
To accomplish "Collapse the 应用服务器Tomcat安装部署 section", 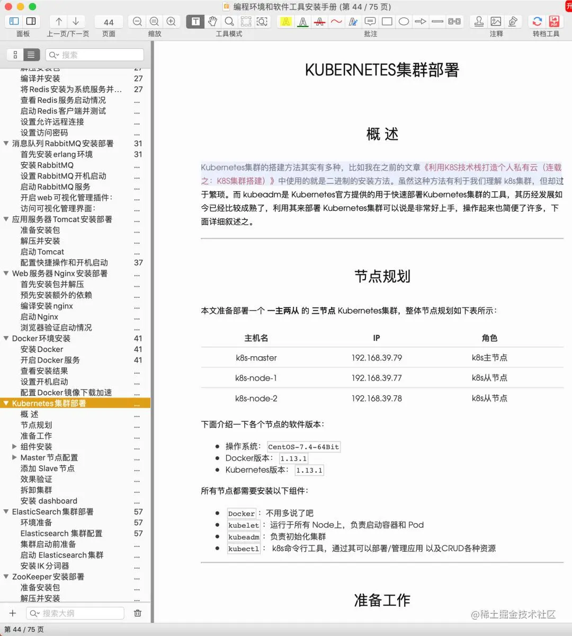I will click(x=6, y=219).
